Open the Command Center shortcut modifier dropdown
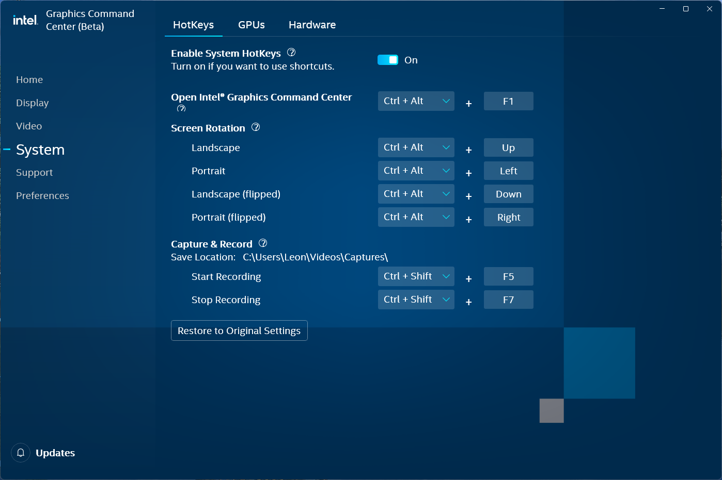This screenshot has height=480, width=722. point(416,101)
